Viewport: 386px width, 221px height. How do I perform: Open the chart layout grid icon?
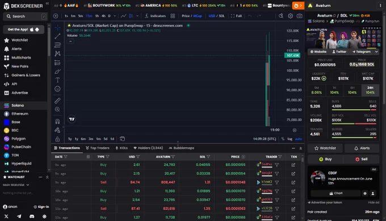(173, 16)
